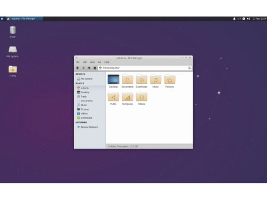Reload the folder with the refresh icon
Viewport: 267px width, 200px height.
click(190, 68)
